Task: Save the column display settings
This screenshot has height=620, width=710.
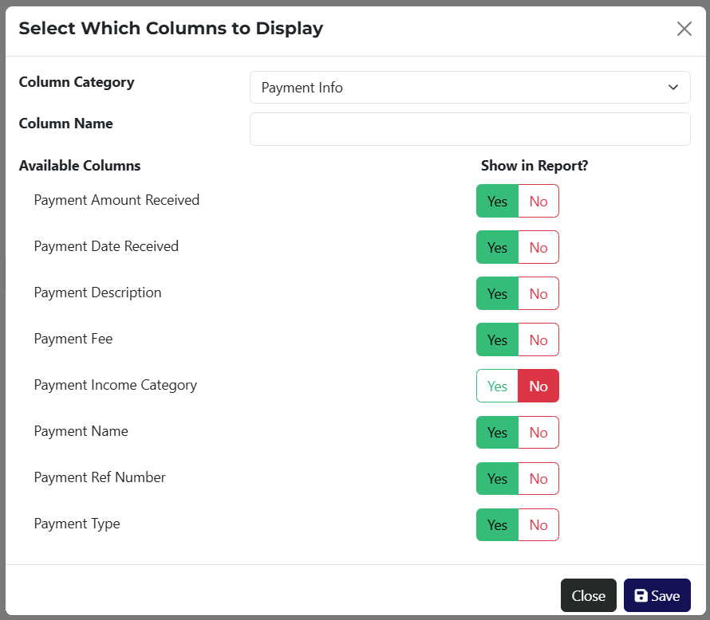Action: point(657,595)
